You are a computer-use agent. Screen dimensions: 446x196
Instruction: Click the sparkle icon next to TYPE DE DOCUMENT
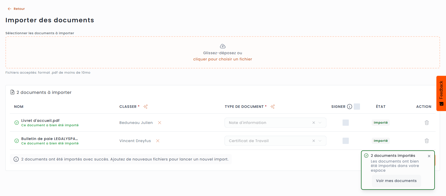click(273, 107)
